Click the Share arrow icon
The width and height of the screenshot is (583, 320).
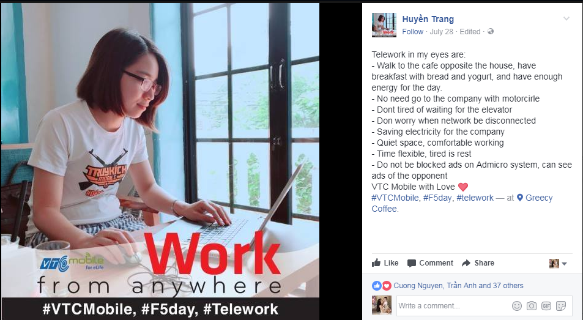[466, 263]
